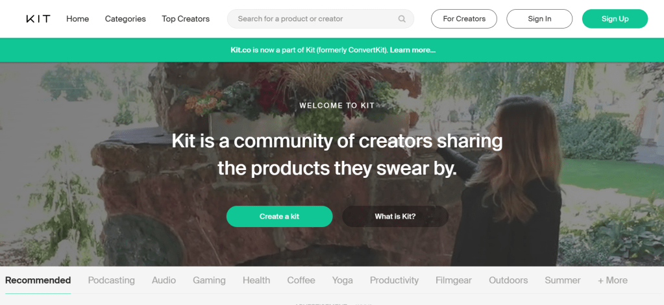This screenshot has width=664, height=305.
Task: Open the Filmgear tab
Action: pyautogui.click(x=453, y=280)
